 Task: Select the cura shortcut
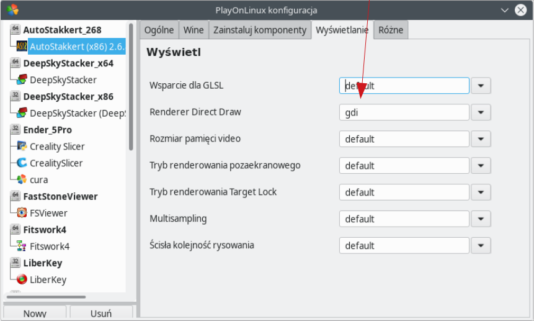click(x=39, y=180)
